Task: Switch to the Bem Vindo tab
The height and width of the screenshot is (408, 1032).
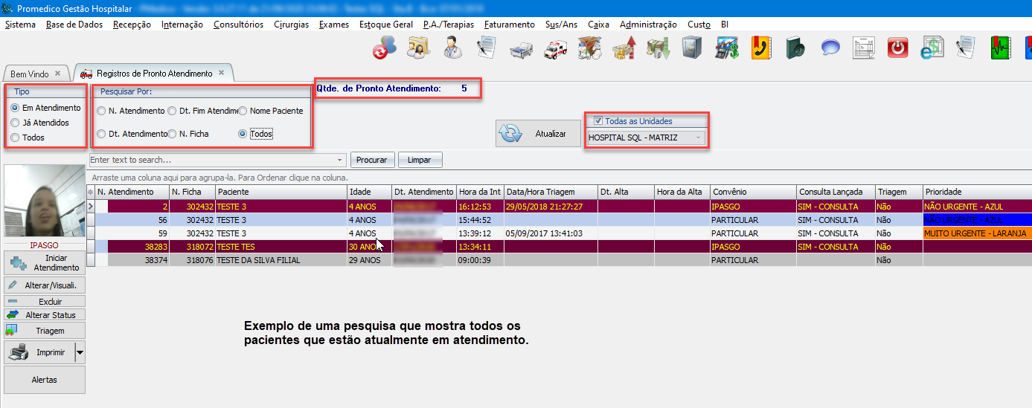Action: click(x=30, y=74)
